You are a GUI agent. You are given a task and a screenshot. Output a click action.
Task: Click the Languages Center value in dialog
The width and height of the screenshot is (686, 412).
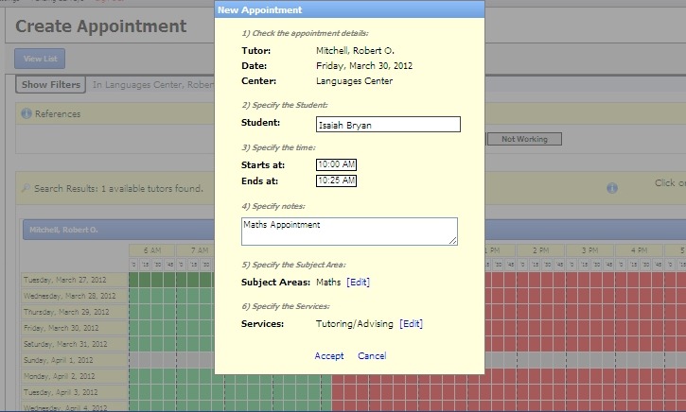pyautogui.click(x=355, y=81)
